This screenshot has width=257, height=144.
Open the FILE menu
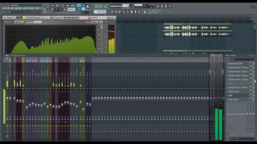tap(4, 8)
